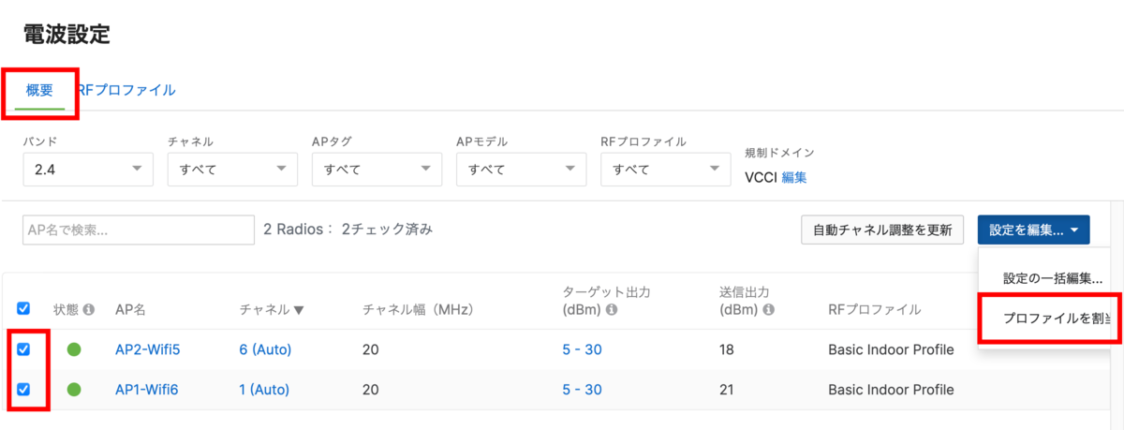Viewport: 1124px width, 430px height.
Task: Switch to the RFプロファイル tab
Action: tap(126, 91)
